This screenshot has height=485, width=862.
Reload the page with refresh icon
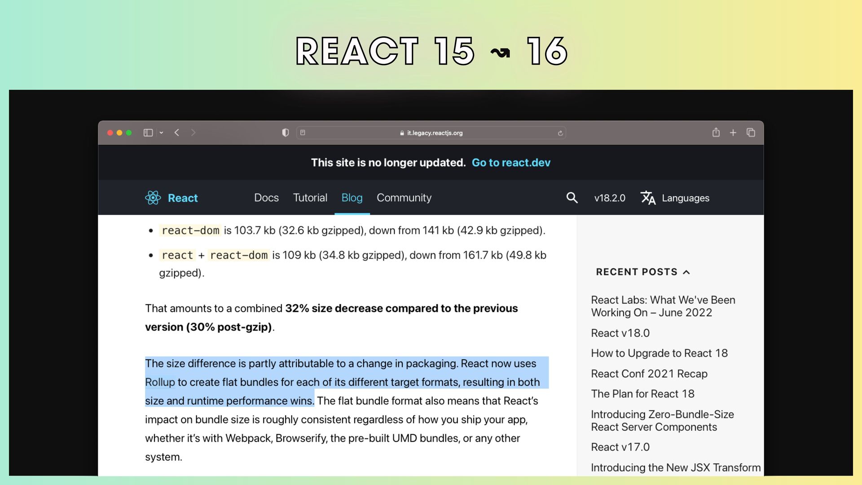pos(560,133)
